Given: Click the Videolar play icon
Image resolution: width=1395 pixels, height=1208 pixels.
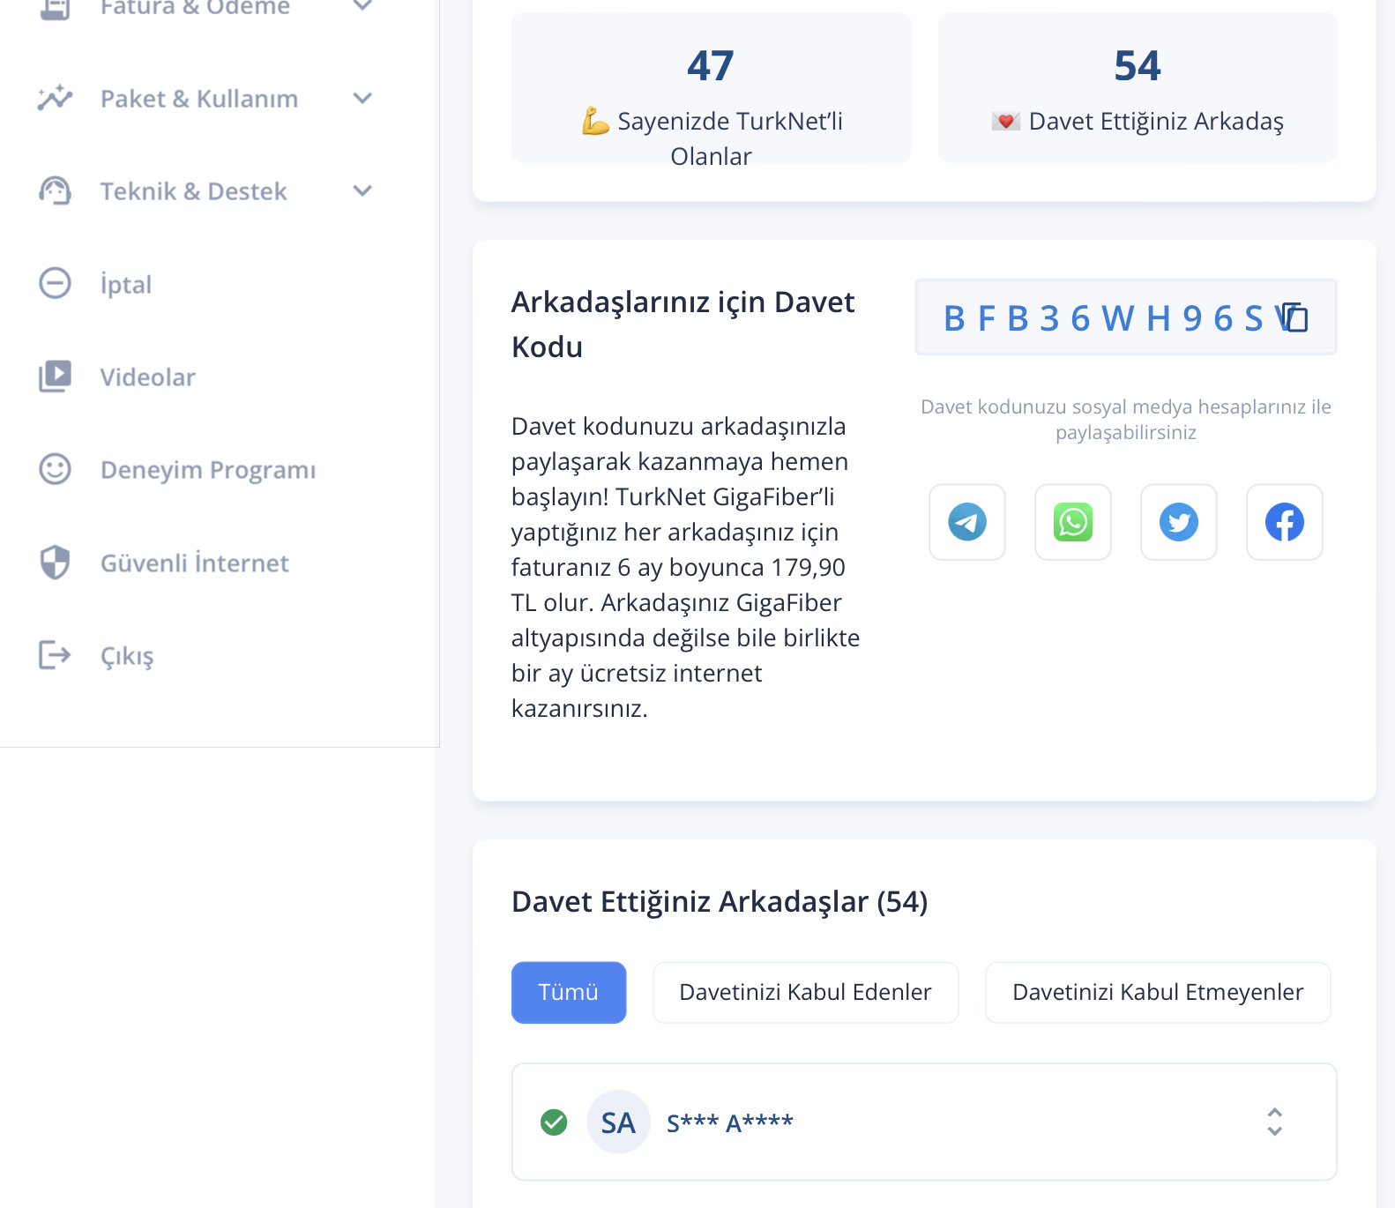Looking at the screenshot, I should (55, 377).
